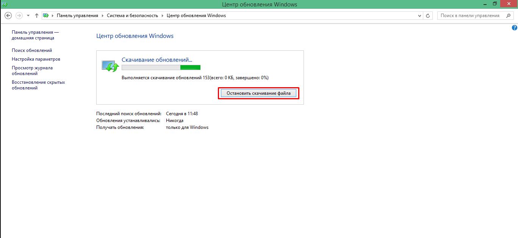Click the Back navigation arrow button
This screenshot has height=238, width=518.
click(x=8, y=16)
